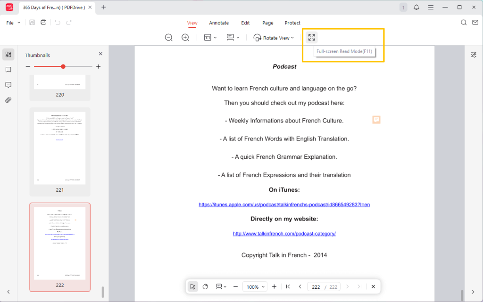This screenshot has height=302, width=483.
Task: Open the iTunes podcast link
Action: [284, 204]
